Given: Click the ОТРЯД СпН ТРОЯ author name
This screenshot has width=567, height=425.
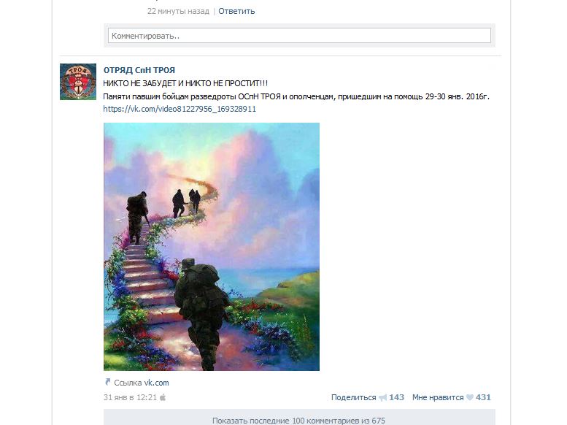Looking at the screenshot, I should 139,70.
